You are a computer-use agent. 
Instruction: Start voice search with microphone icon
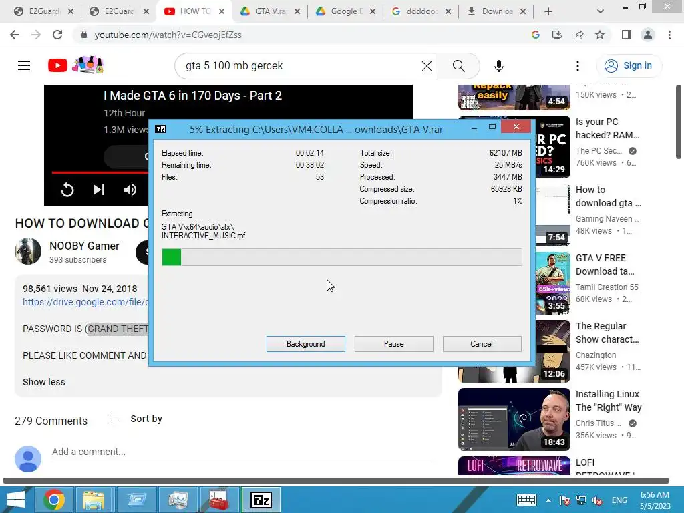498,66
